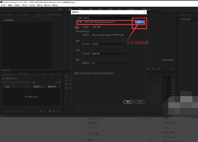Open the 媒体浏览器 (Media Browser) panel tab
This screenshot has height=142, width=198.
(x=22, y=74)
